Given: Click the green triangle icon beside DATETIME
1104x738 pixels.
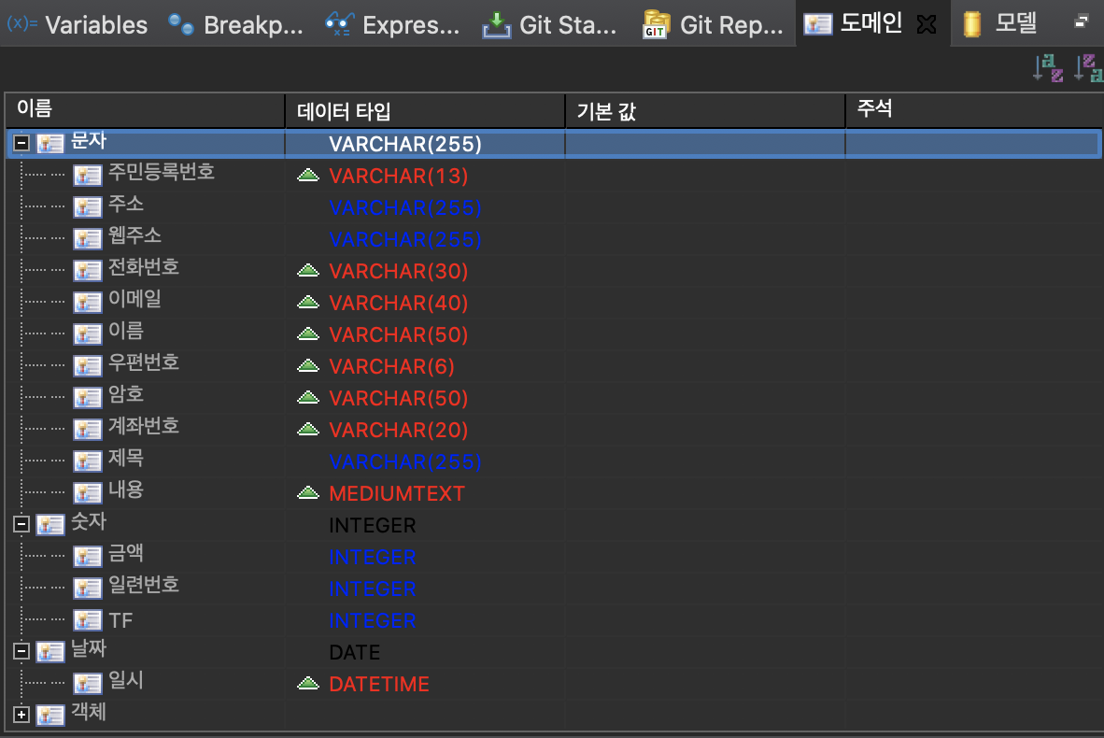Looking at the screenshot, I should pyautogui.click(x=308, y=684).
